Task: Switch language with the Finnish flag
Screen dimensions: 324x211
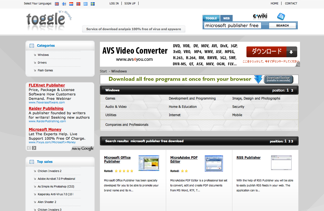Action: (64, 4)
